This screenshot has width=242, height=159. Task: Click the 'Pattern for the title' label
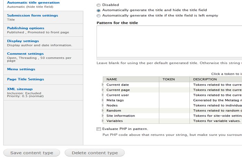[117, 23]
